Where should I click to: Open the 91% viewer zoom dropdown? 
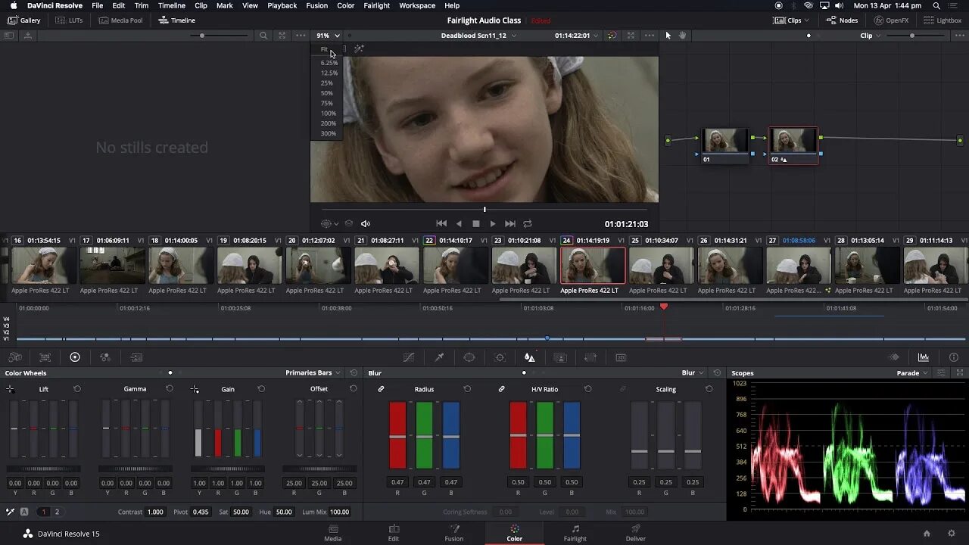pyautogui.click(x=328, y=36)
